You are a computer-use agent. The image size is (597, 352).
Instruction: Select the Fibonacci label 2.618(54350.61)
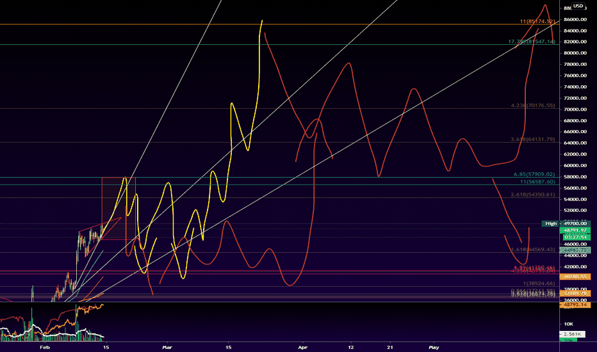tap(533, 195)
